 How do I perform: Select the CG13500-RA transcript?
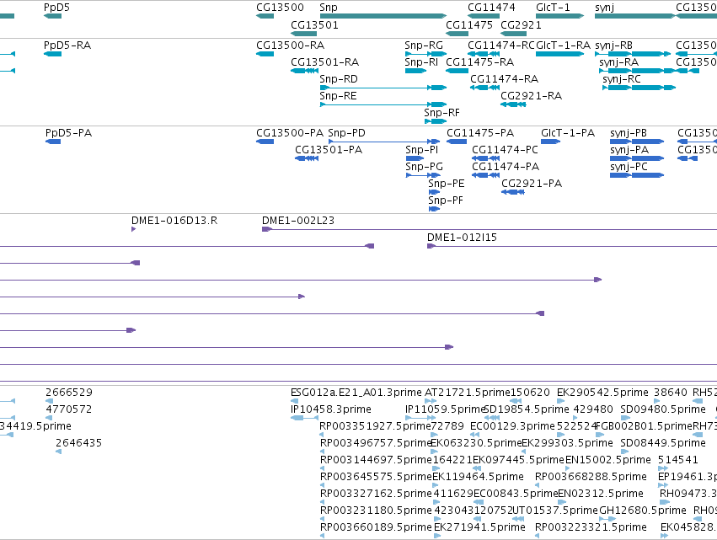265,54
